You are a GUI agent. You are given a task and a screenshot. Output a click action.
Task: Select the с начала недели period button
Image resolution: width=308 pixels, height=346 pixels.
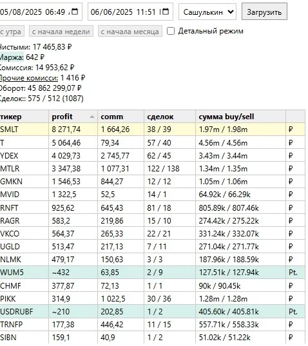pos(61,32)
